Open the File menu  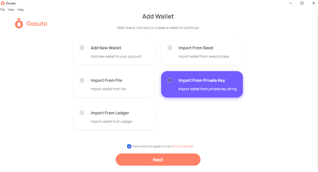point(3,10)
